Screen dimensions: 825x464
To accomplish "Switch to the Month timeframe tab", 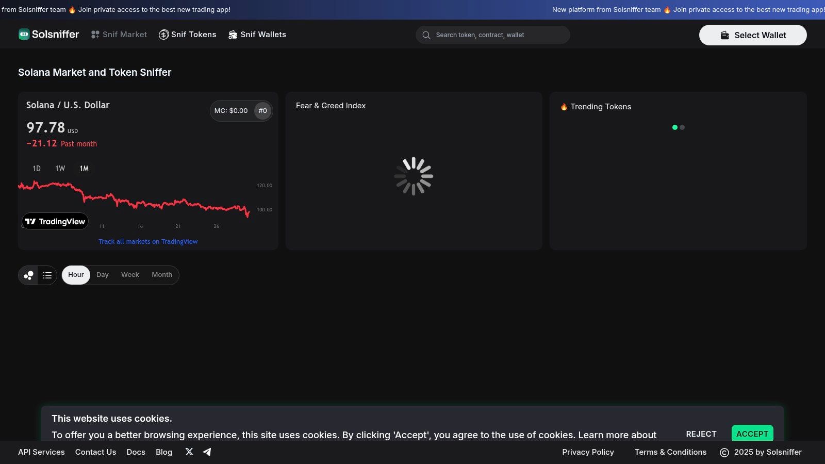I will pyautogui.click(x=162, y=275).
